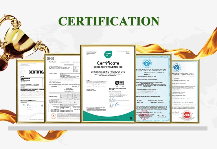Image resolution: width=217 pixels, height=149 pixels.
Task: Click the OEKO-TEX green round logo
Action: point(108,54)
